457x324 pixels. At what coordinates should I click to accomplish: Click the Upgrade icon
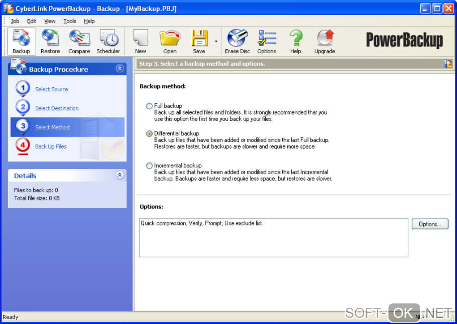click(x=325, y=42)
